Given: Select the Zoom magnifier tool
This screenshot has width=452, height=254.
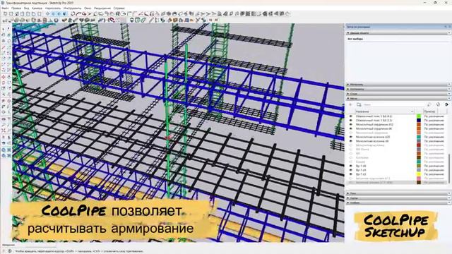Looking at the screenshot, I should [4, 125].
